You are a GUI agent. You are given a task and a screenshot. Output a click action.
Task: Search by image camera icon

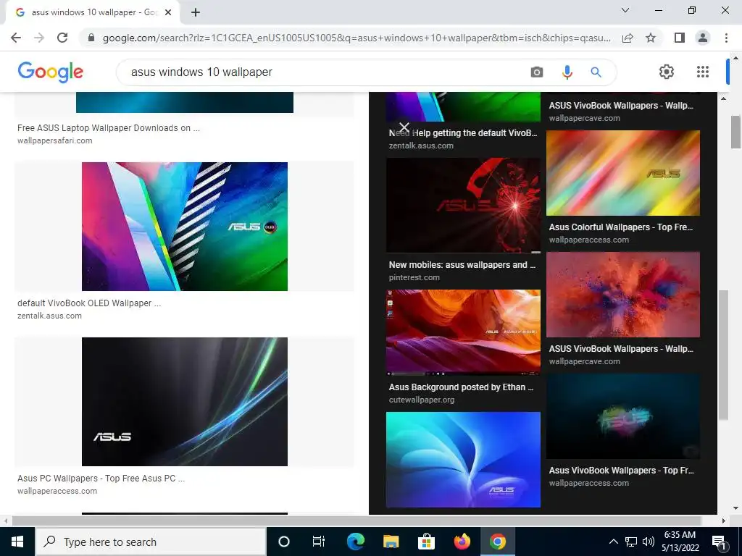pos(537,72)
